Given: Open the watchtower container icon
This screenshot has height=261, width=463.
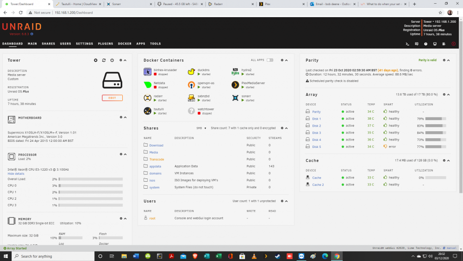Looking at the screenshot, I should [191, 111].
